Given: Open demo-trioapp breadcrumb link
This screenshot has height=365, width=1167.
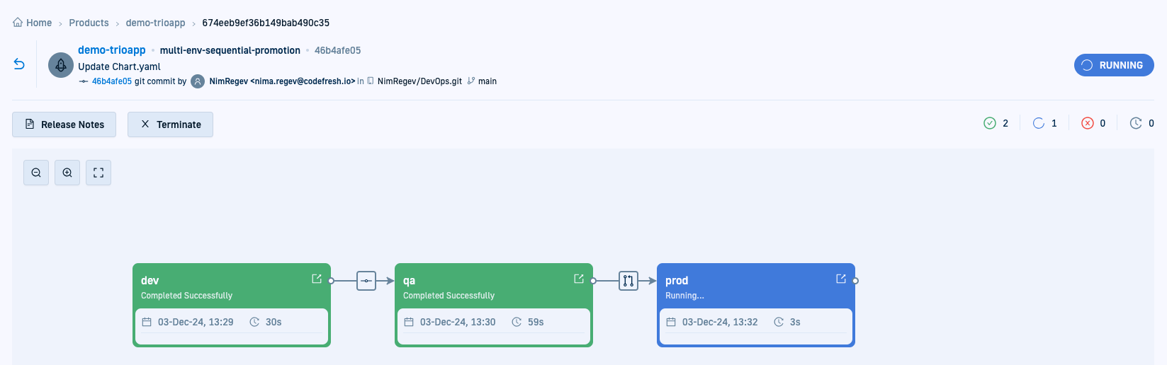Looking at the screenshot, I should coord(155,23).
